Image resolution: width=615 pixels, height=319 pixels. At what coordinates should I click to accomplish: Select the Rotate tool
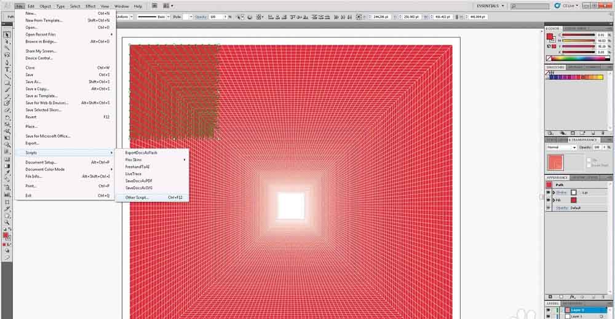coord(7,117)
